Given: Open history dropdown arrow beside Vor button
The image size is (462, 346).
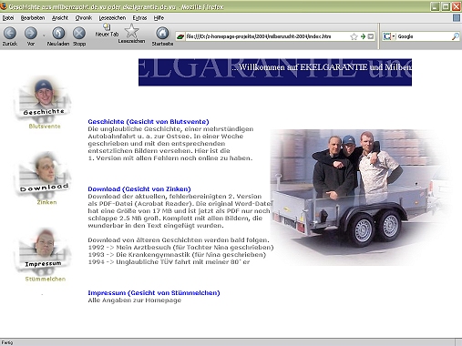Looking at the screenshot, I should 44,36.
